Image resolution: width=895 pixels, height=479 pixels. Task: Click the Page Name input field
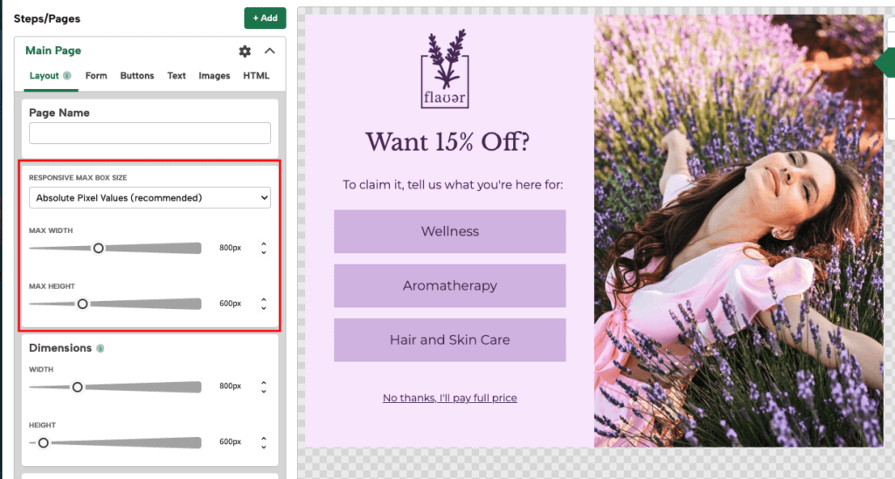(x=149, y=133)
